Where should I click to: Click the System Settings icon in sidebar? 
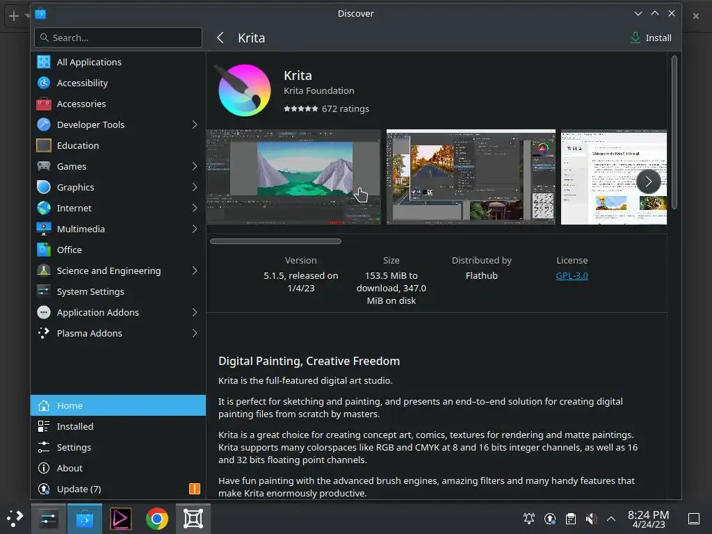[x=44, y=291]
